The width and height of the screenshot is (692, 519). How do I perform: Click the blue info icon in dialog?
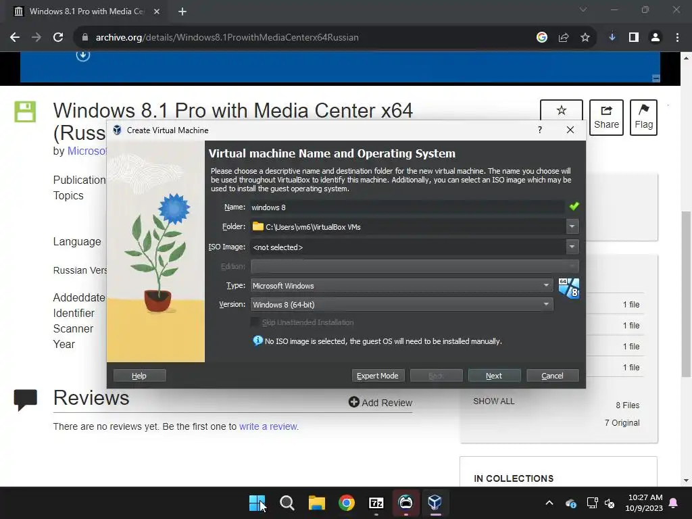(x=257, y=341)
